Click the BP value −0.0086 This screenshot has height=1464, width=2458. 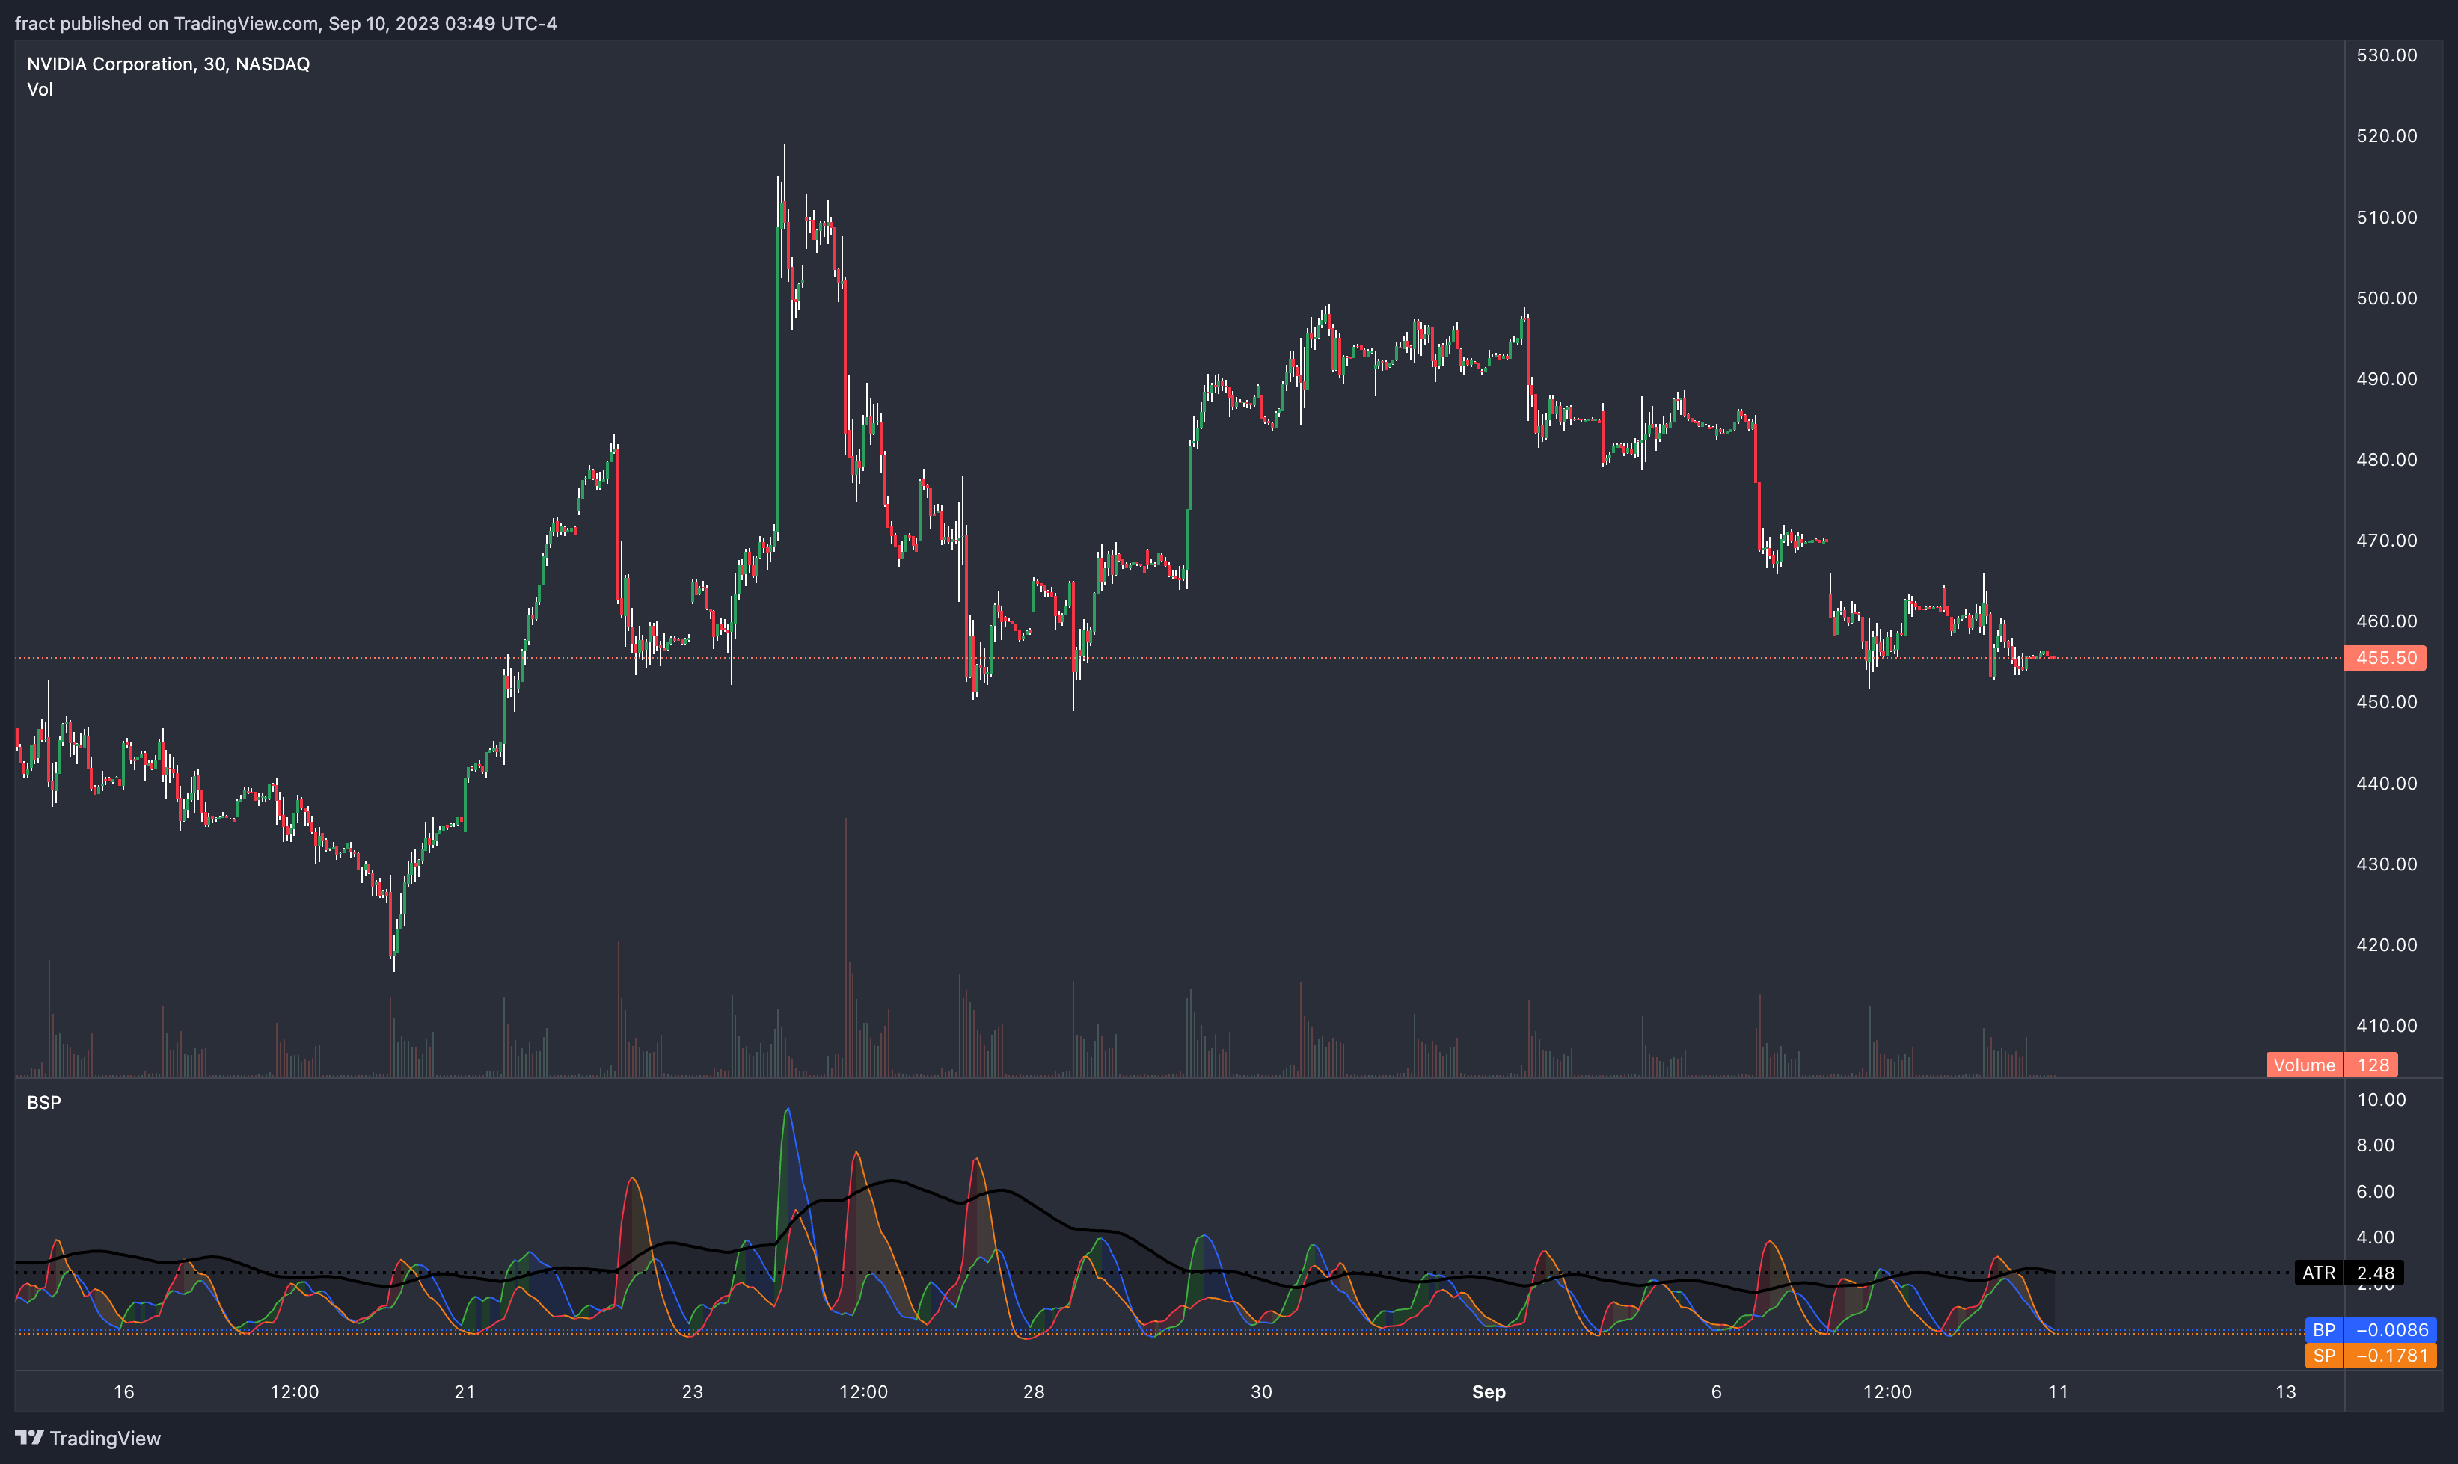point(2391,1330)
